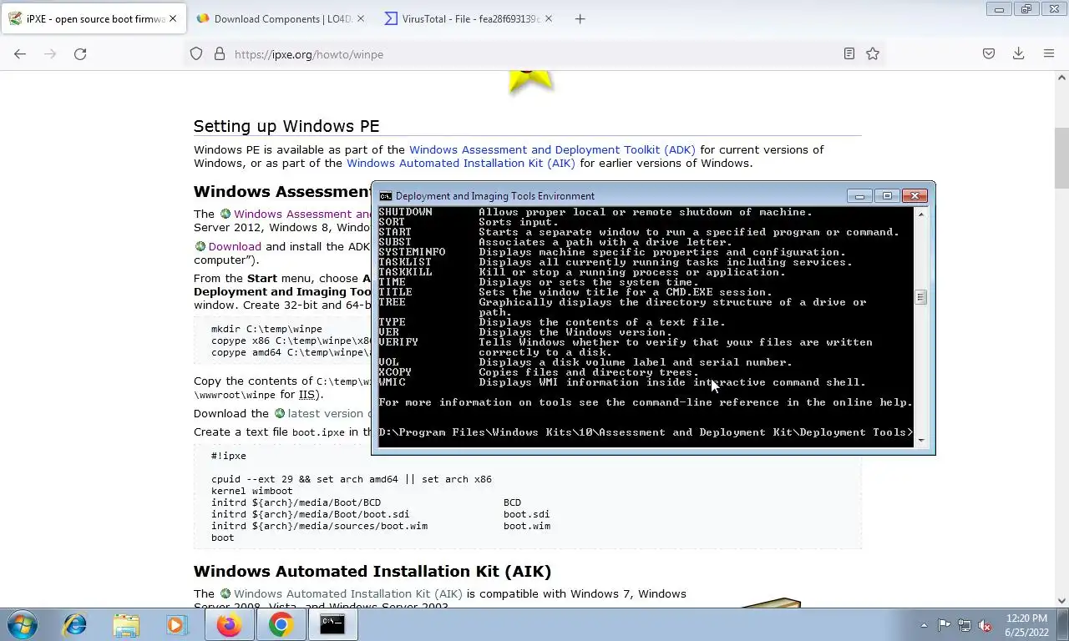Screen dimensions: 1069x641
Task: Reload the iPXE page
Action: click(x=80, y=53)
